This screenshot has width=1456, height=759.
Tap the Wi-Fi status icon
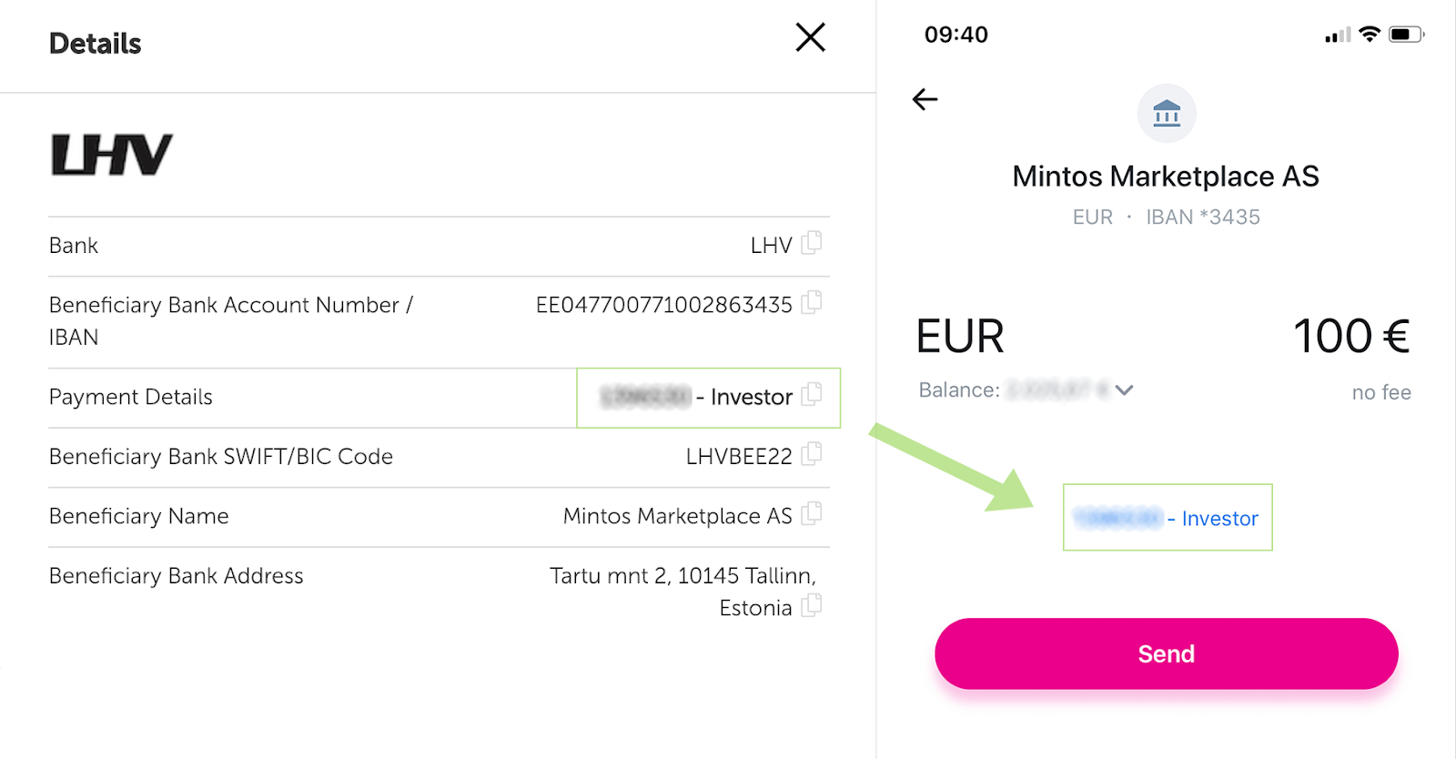[x=1370, y=35]
